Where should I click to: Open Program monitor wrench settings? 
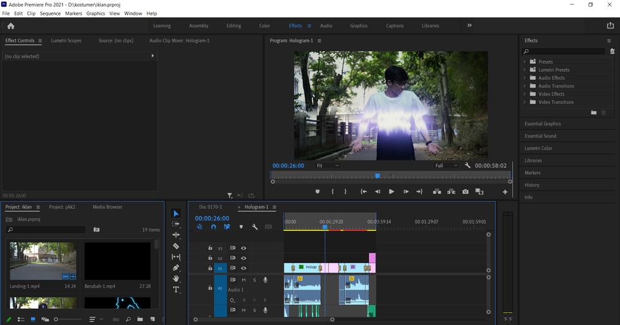point(468,166)
